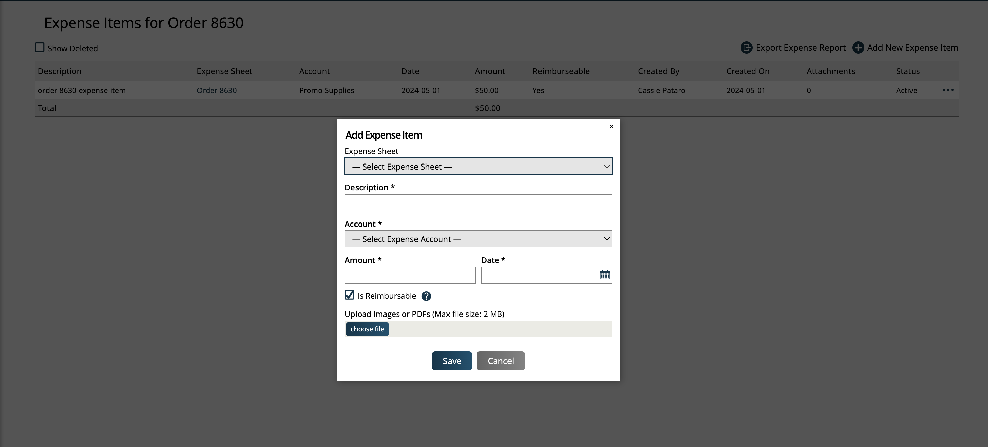Click the Description input field

478,203
